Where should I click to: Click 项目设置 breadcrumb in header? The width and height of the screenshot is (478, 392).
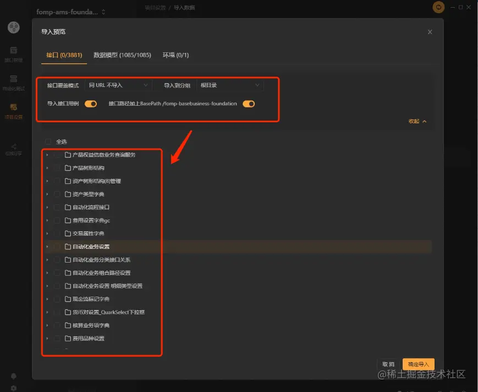tap(155, 8)
